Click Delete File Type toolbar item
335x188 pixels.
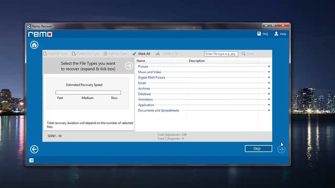click(x=85, y=54)
